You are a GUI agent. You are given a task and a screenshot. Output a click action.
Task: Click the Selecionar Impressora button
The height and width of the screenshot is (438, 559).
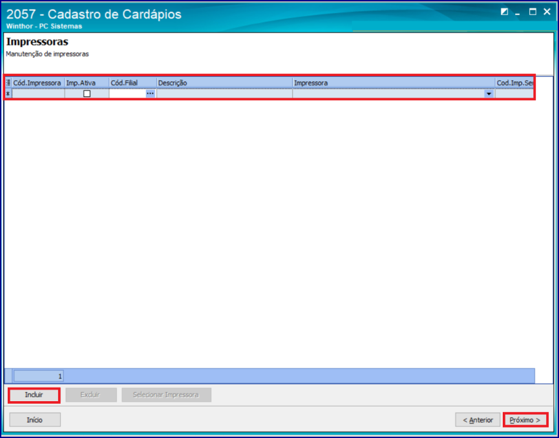pos(166,395)
